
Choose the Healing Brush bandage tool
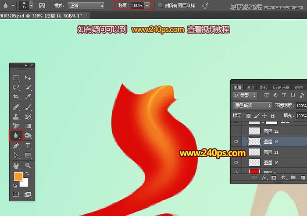pyautogui.click(x=16, y=107)
